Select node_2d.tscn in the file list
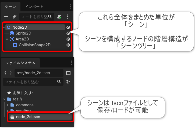Screen dimensions: 195x128 tap(28, 117)
